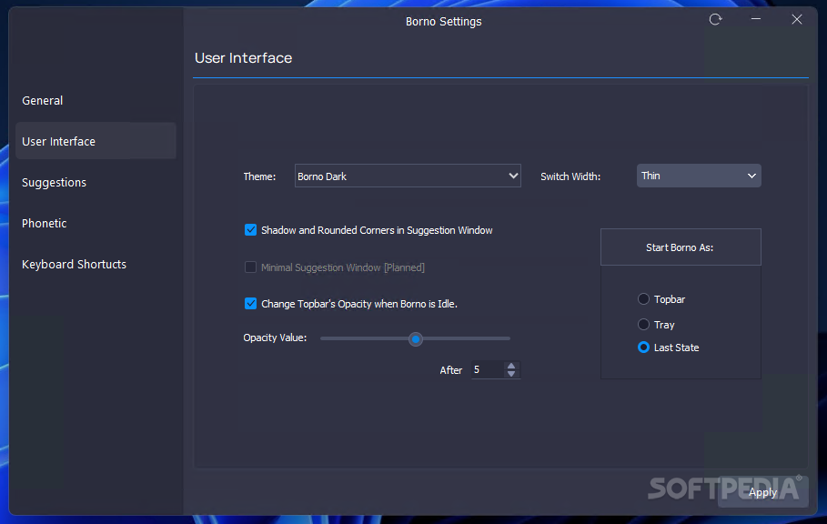
Task: Decrease the After value with down arrow
Action: click(x=511, y=374)
